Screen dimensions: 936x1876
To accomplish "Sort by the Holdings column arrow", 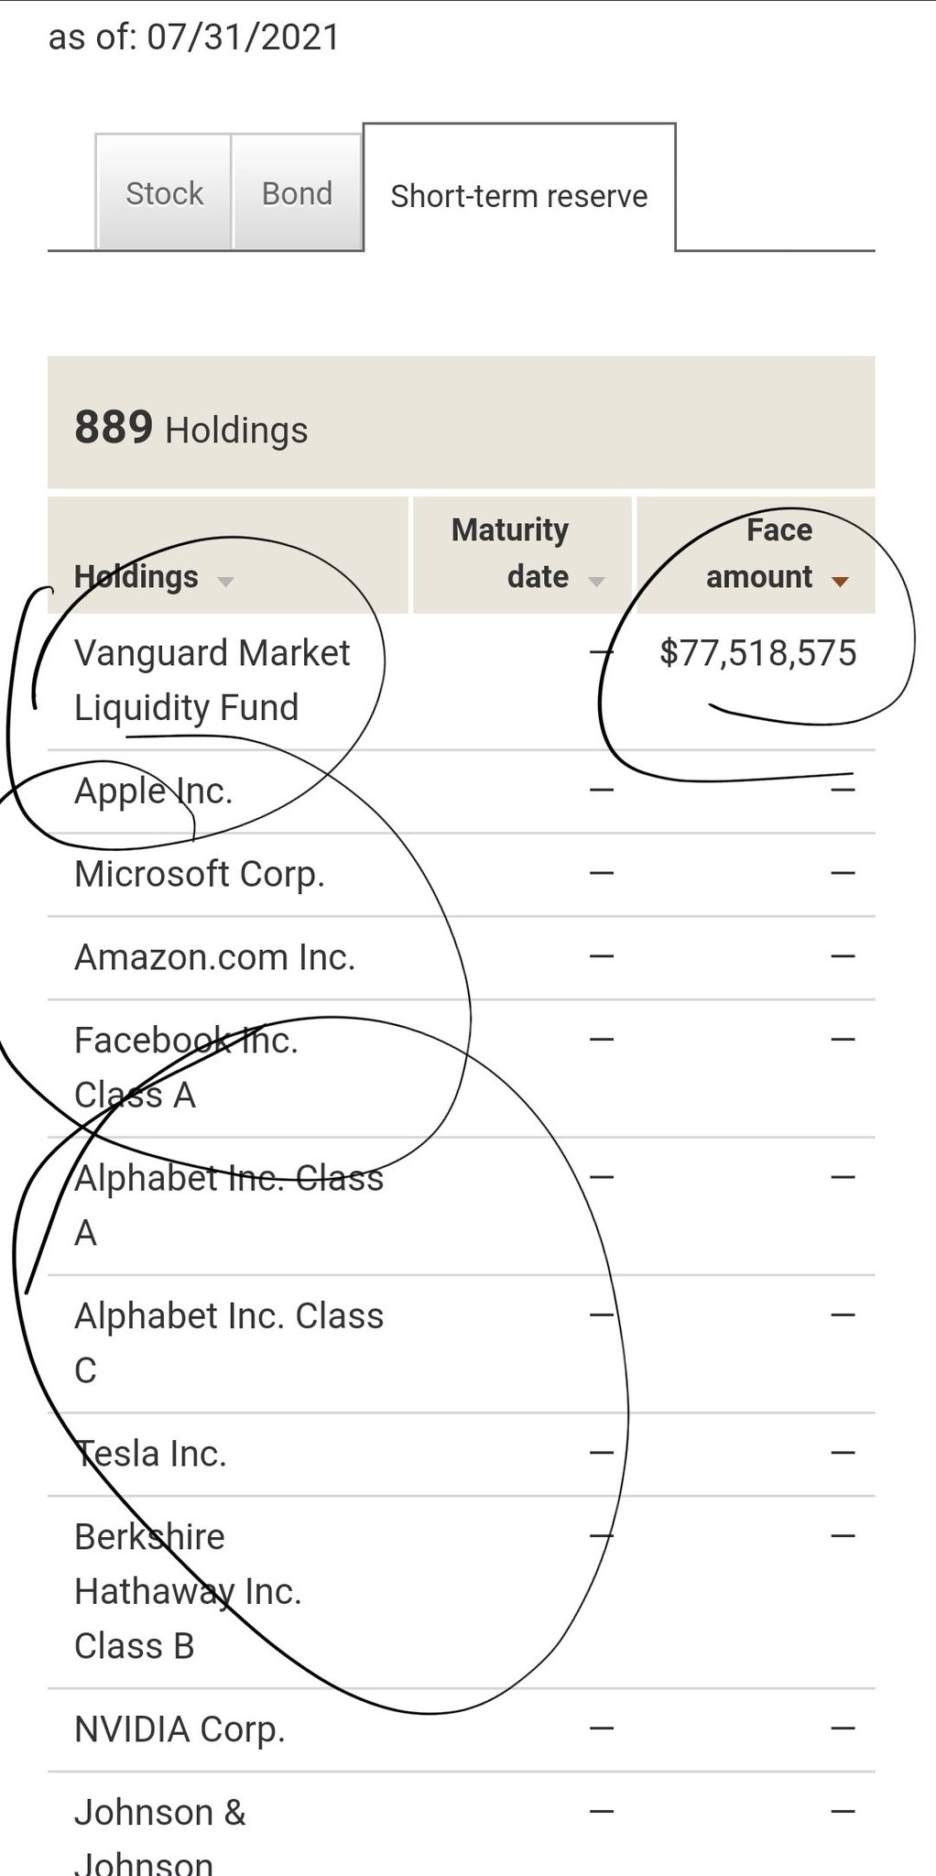I will tap(225, 581).
